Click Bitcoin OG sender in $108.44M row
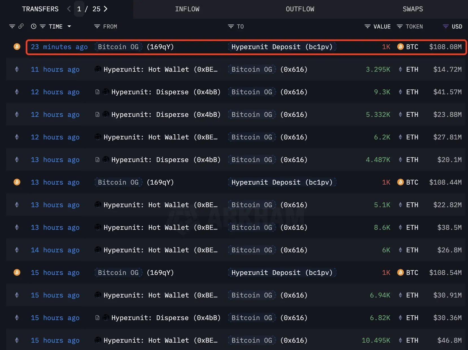This screenshot has height=350, width=468. (x=118, y=182)
